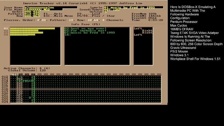Image resolution: width=224 pixels, height=126 pixels.
Task: Click pattern channel header 01
Action: pos(14,75)
